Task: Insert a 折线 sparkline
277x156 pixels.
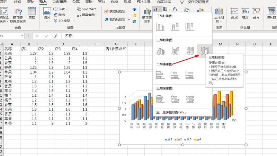Action: pos(234,15)
